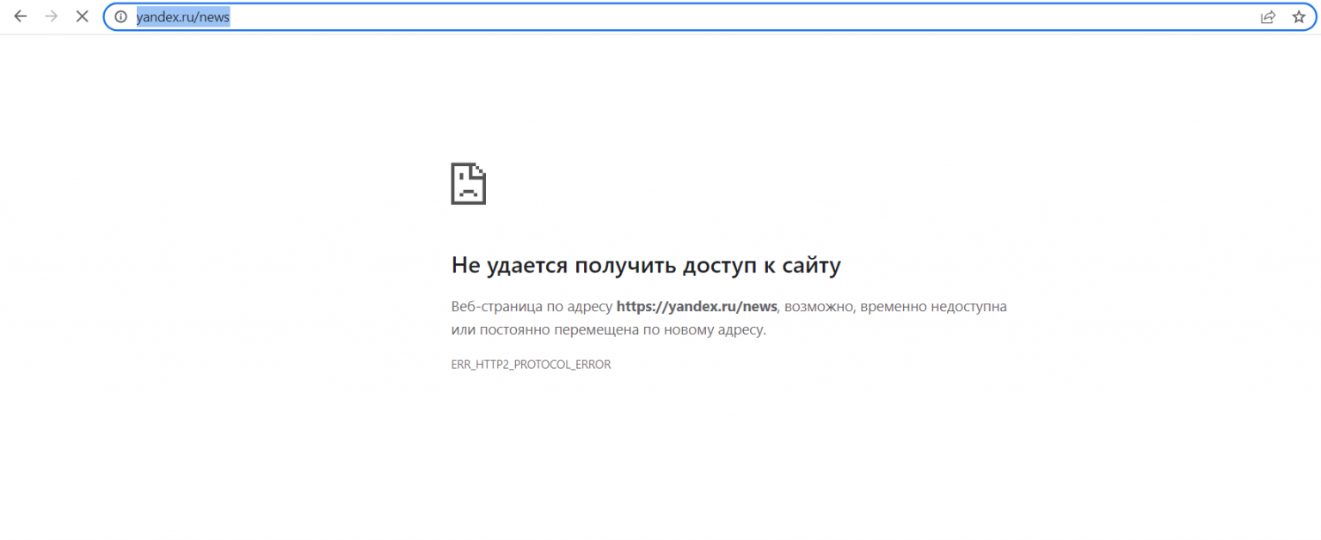Click the heading "Не удается получить доступ к сайту"
The image size is (1321, 540).
click(x=645, y=266)
